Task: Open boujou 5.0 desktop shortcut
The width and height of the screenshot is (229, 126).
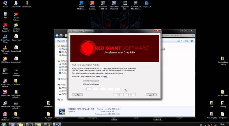Action: point(147,4)
